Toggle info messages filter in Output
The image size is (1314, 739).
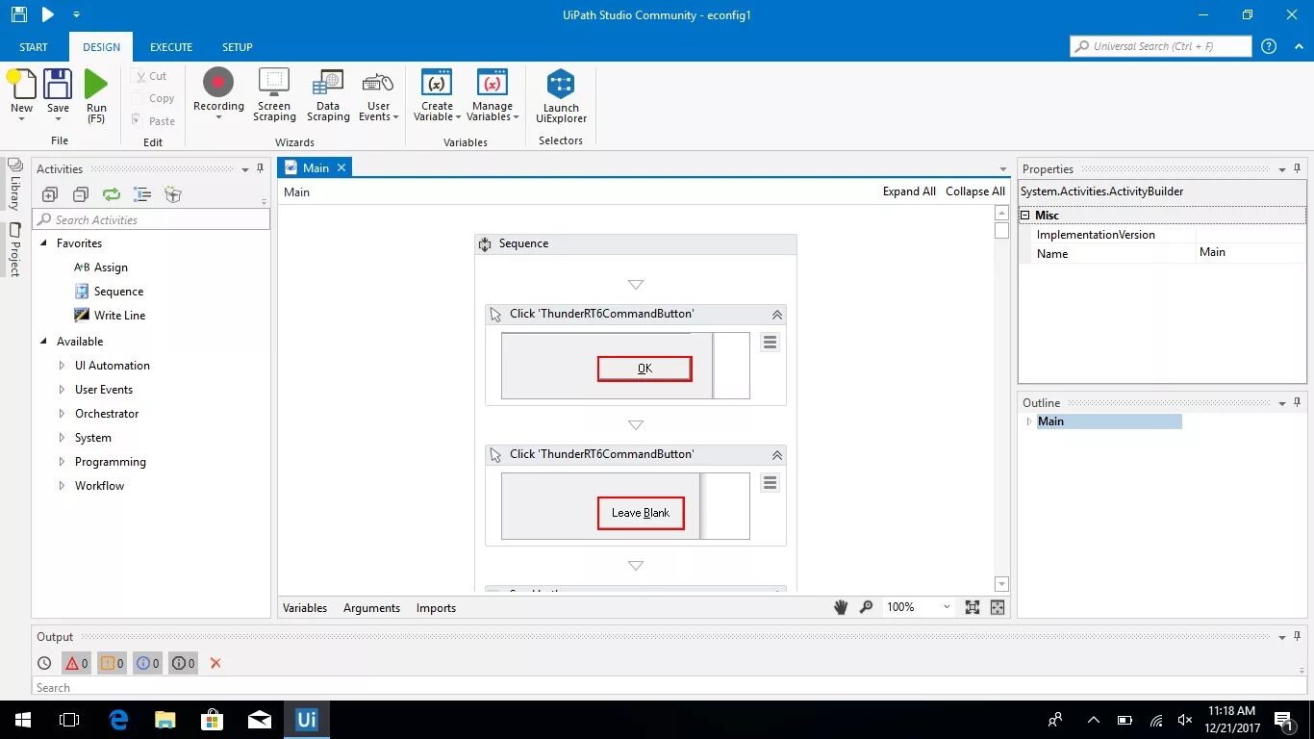pos(148,663)
